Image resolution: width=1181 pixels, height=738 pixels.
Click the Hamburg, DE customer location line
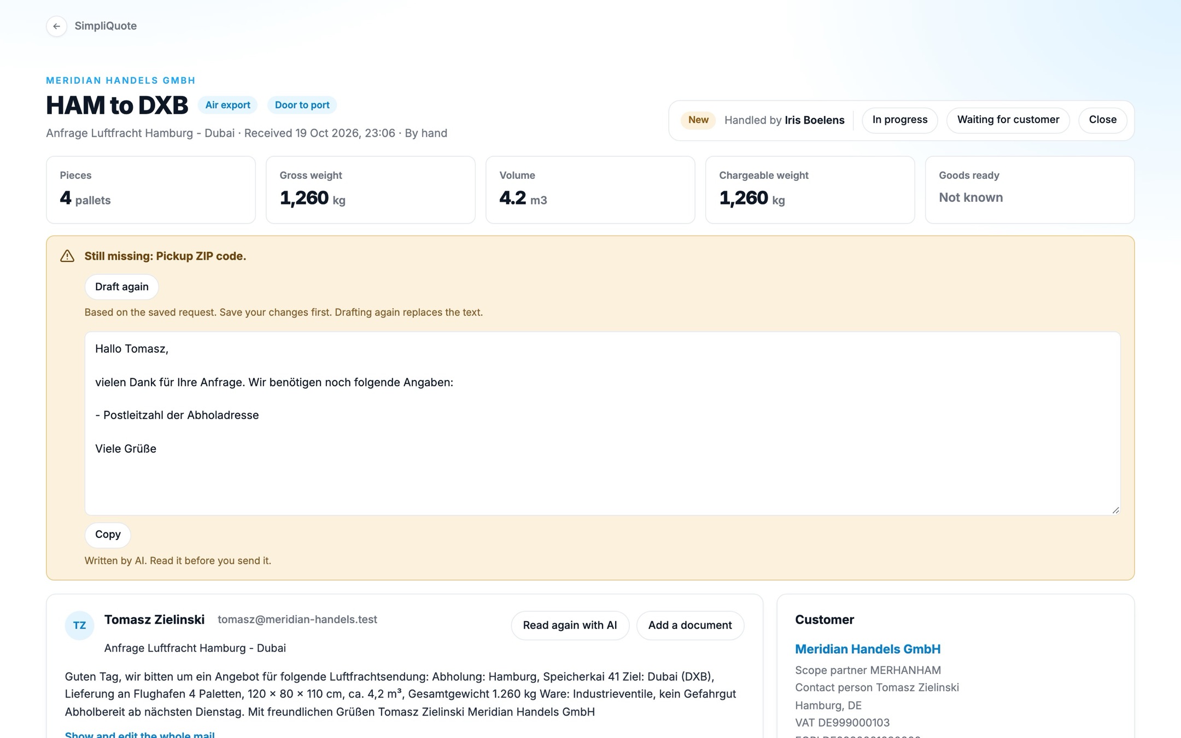coord(828,705)
